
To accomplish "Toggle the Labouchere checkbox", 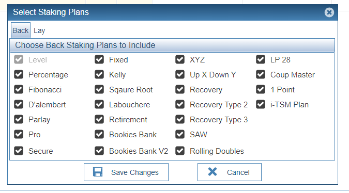I will (x=99, y=104).
